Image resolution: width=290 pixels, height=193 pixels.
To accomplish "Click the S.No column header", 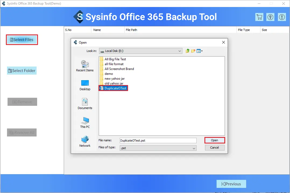I will [77, 30].
